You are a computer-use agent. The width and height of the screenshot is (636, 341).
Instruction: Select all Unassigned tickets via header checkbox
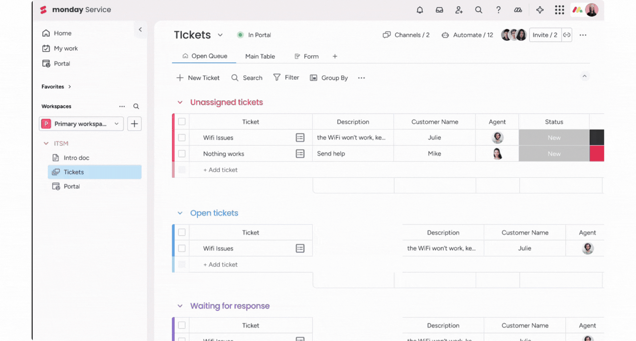click(182, 122)
